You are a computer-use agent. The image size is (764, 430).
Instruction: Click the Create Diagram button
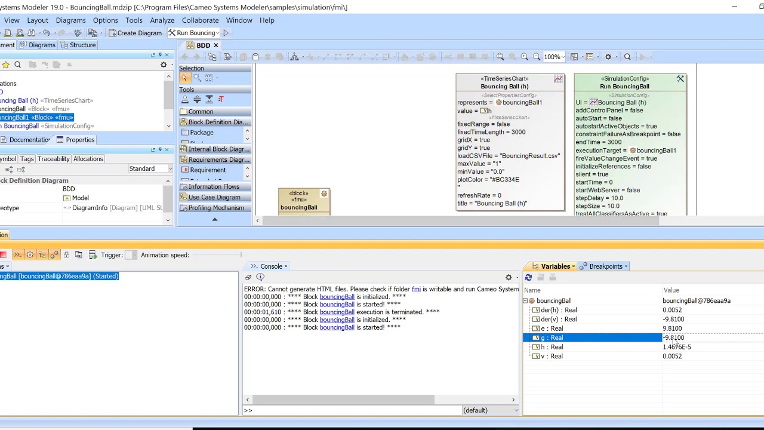click(x=135, y=33)
